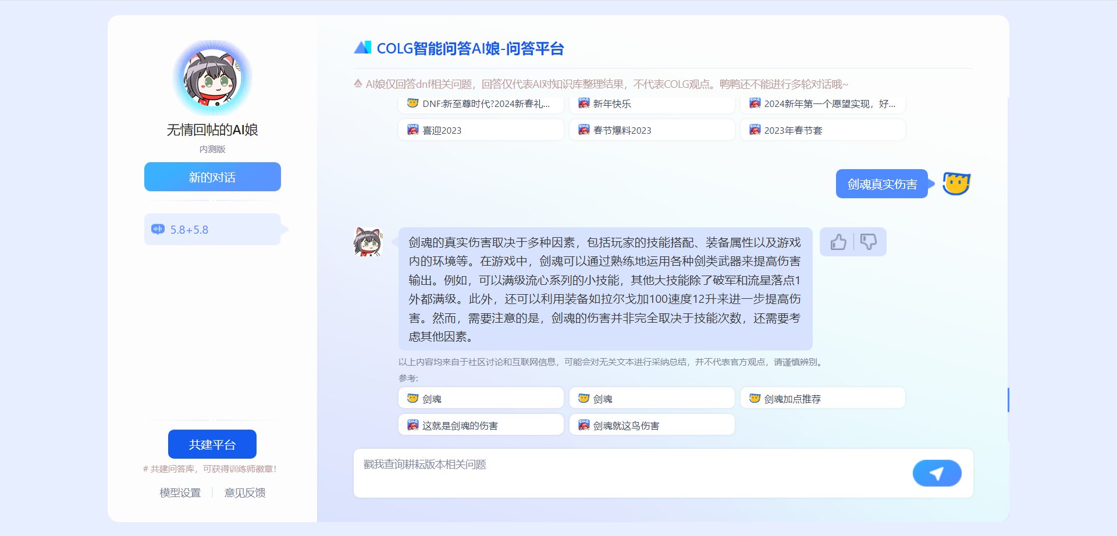Click the 内测版 label

[212, 149]
